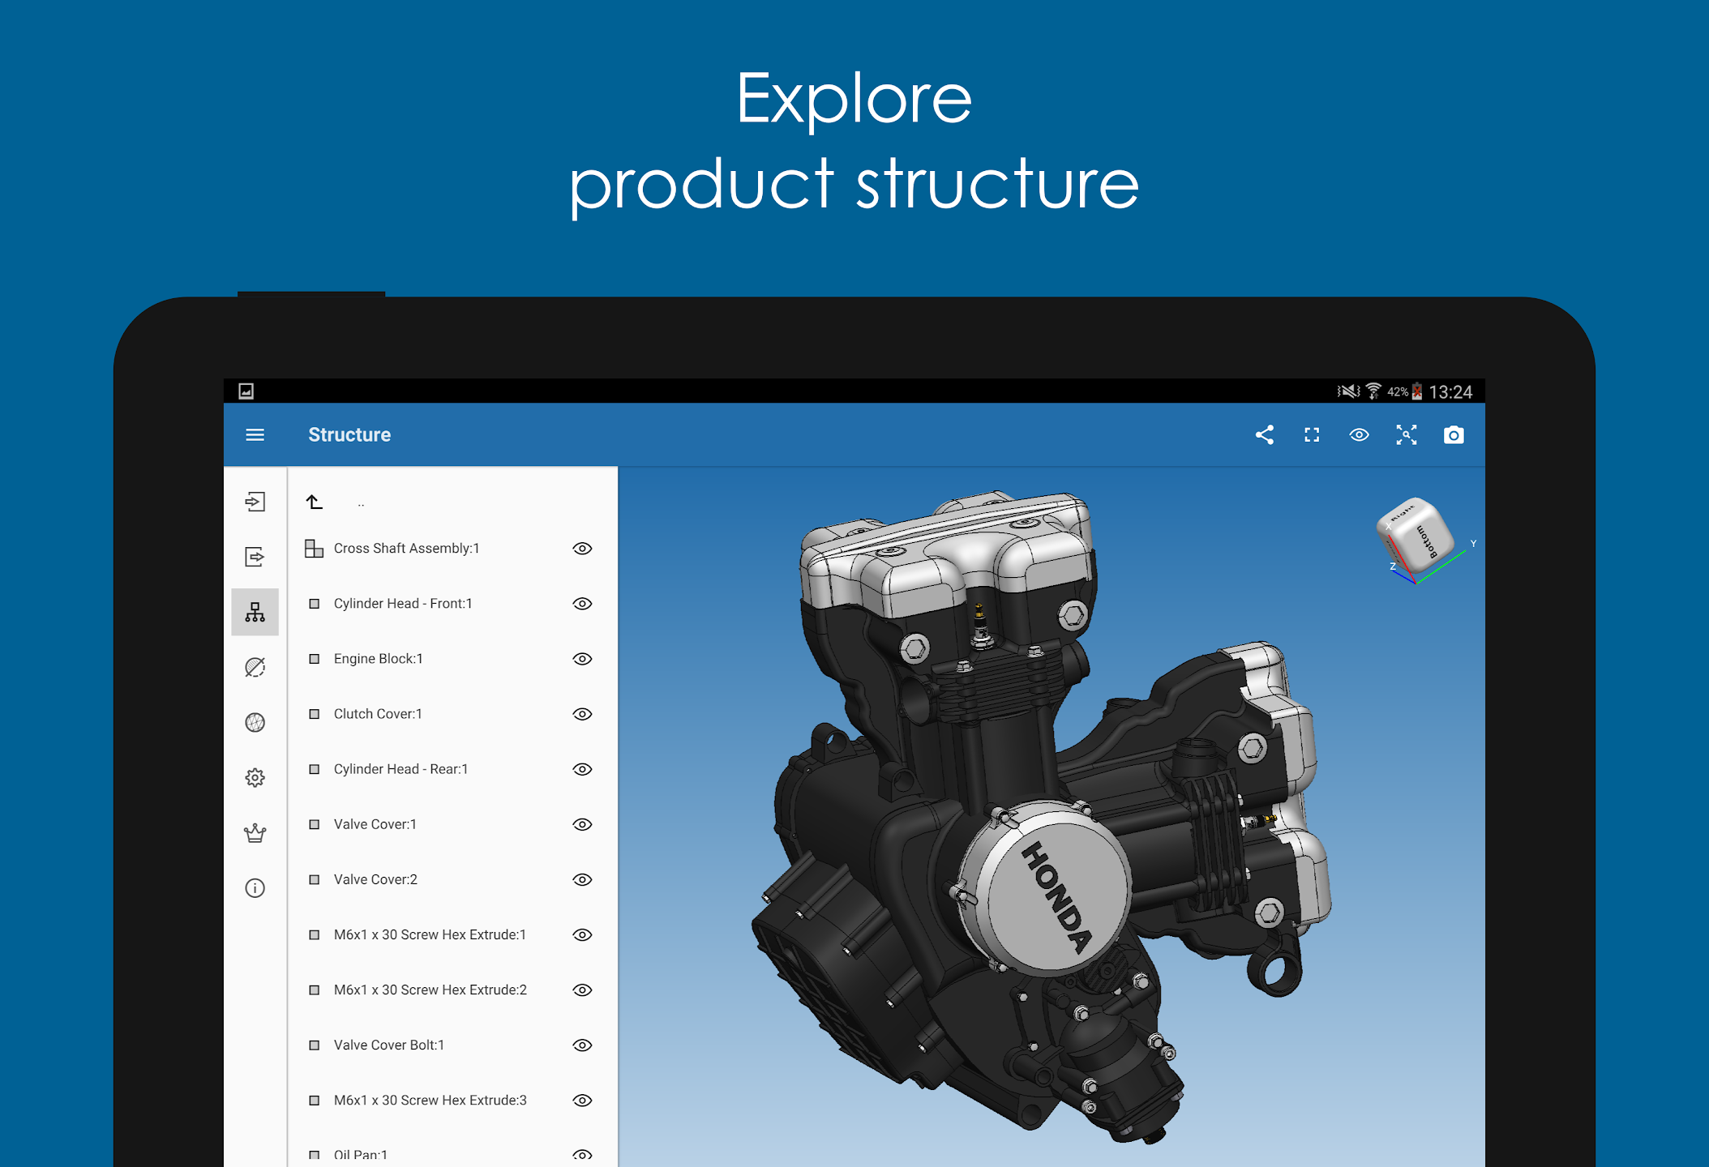Open the render mode globe icon
The image size is (1709, 1167).
pos(255,721)
